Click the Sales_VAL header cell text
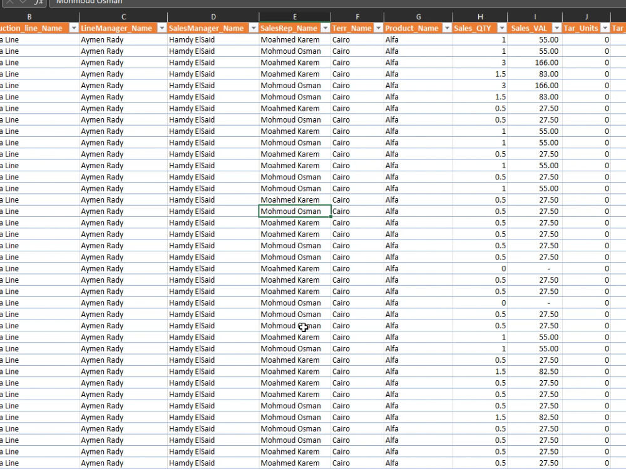The width and height of the screenshot is (626, 469). click(529, 28)
